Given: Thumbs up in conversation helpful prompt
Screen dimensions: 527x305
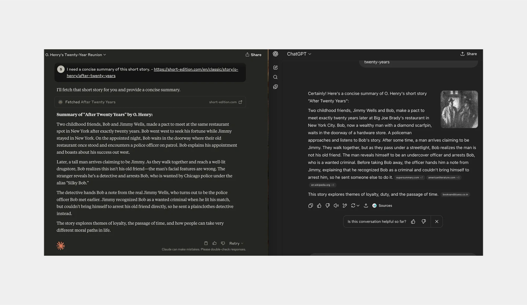Looking at the screenshot, I should click(x=413, y=222).
